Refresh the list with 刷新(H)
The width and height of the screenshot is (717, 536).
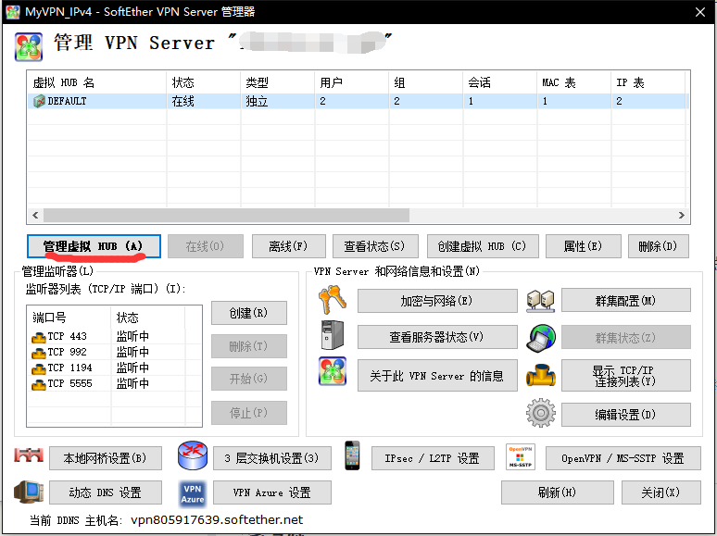pyautogui.click(x=557, y=492)
